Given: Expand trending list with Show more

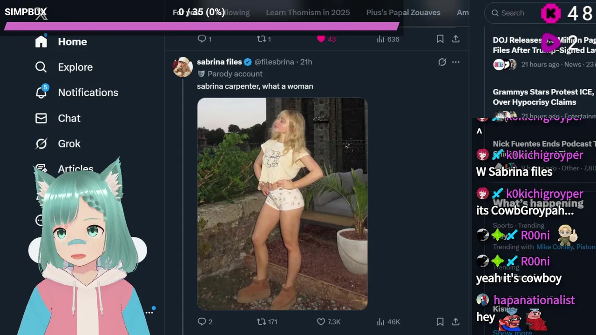Looking at the screenshot, I should pos(512,332).
